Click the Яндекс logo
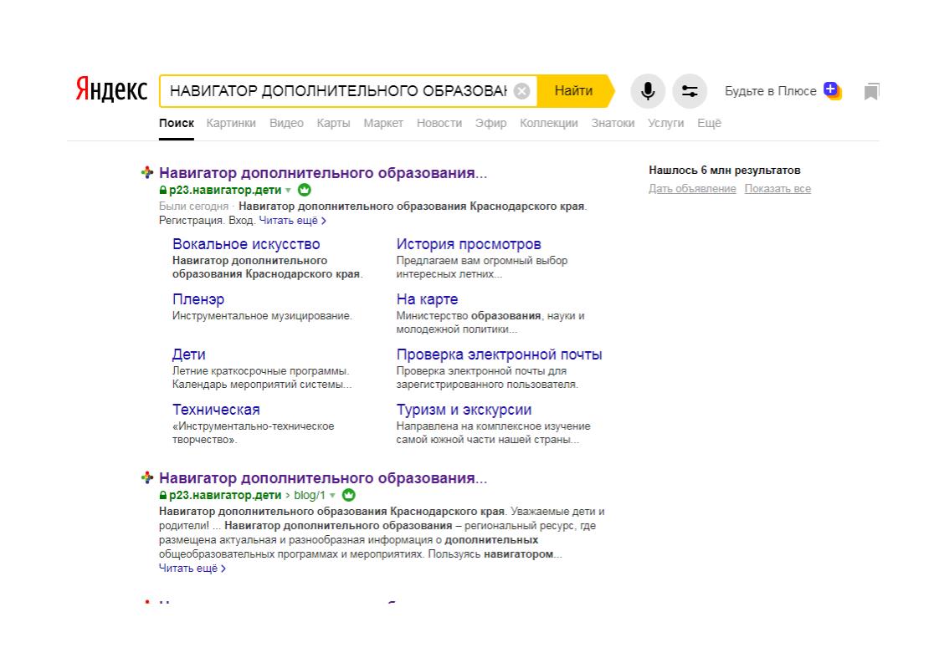This screenshot has height=663, width=939. coord(111,89)
